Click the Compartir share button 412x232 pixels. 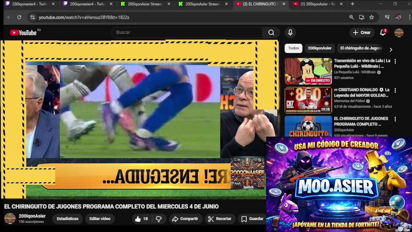[185, 219]
